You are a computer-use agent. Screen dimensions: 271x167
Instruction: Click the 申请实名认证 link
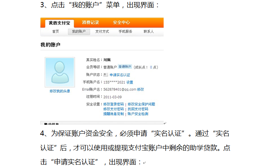click(120, 75)
